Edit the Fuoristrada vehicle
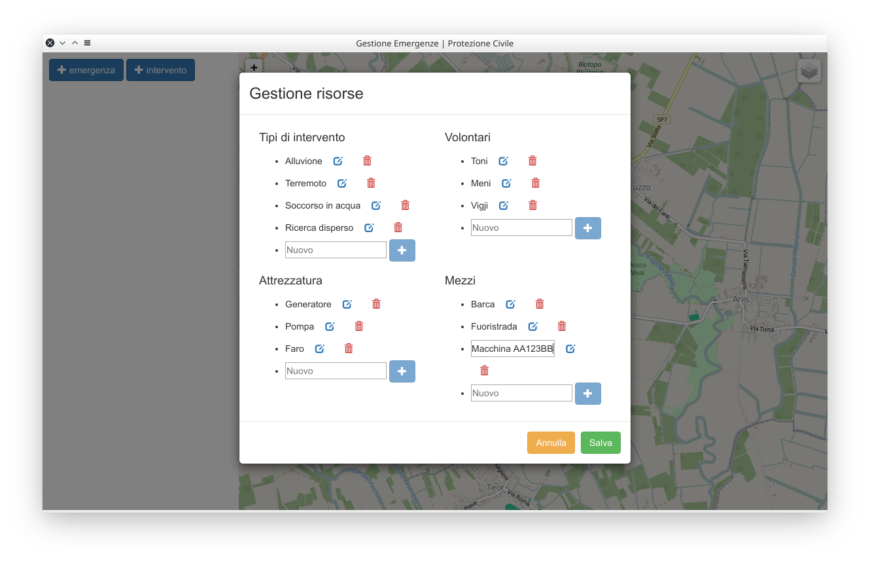870x563 pixels. (533, 326)
